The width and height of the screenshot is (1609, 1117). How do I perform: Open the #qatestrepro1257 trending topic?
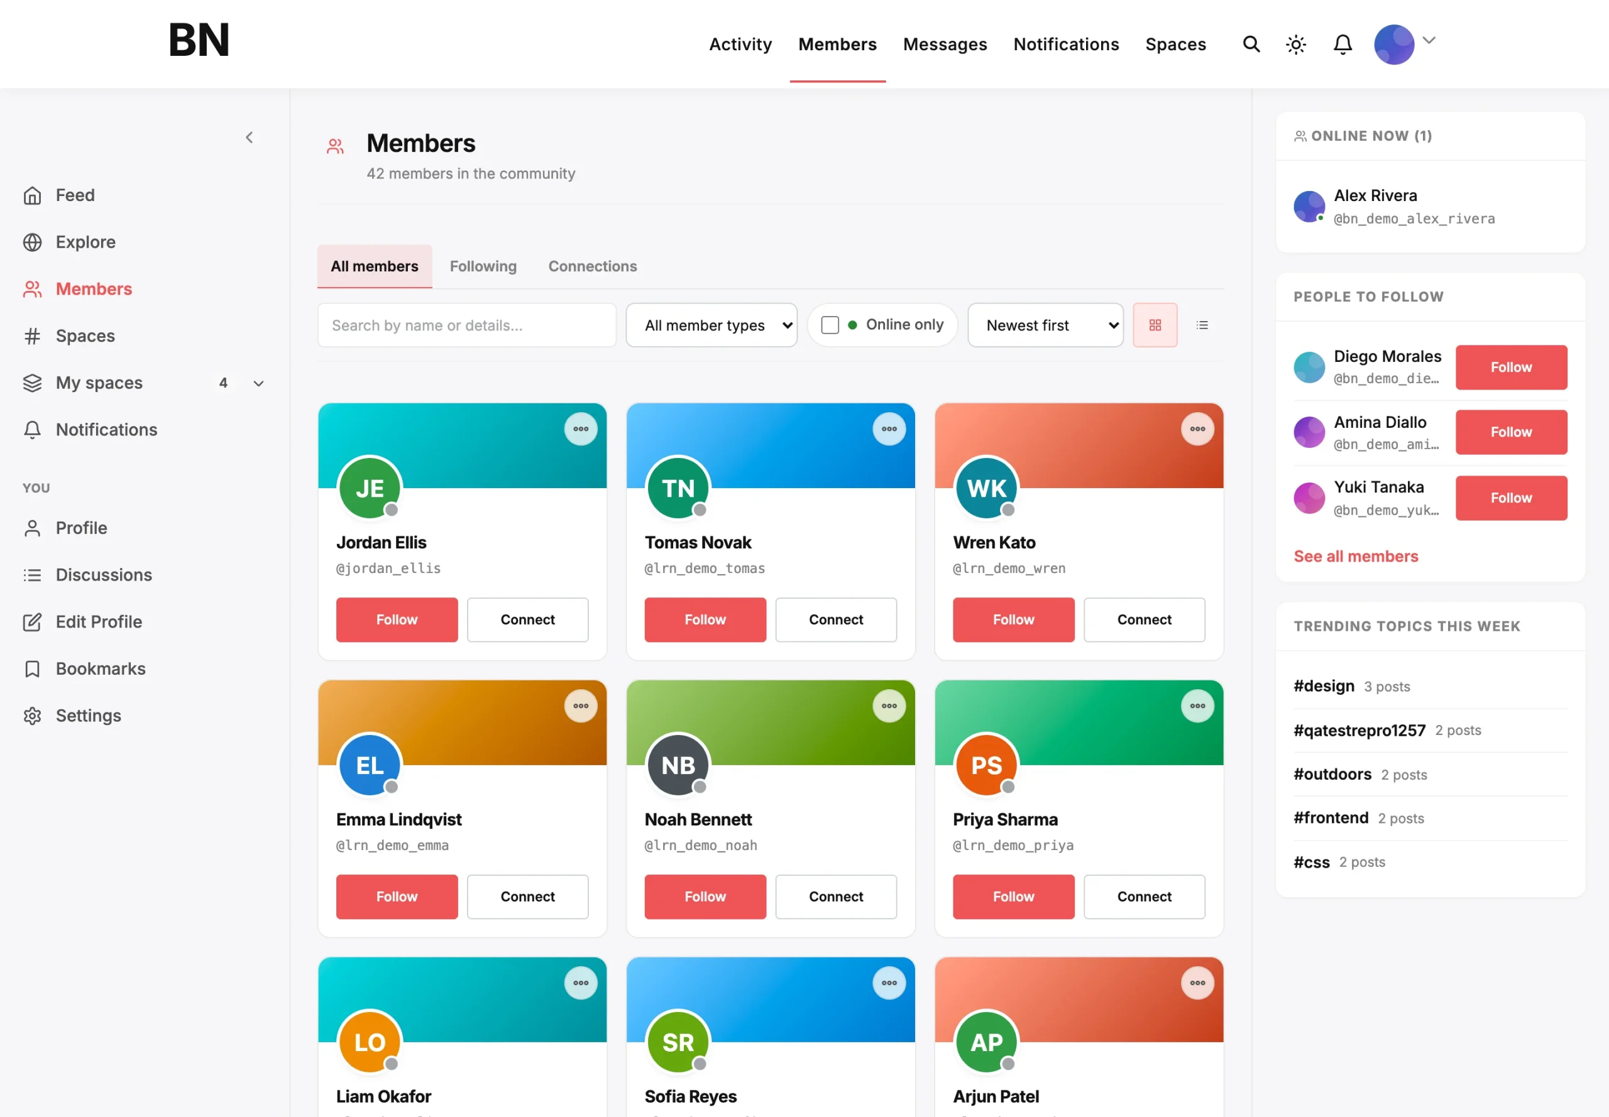coord(1359,730)
